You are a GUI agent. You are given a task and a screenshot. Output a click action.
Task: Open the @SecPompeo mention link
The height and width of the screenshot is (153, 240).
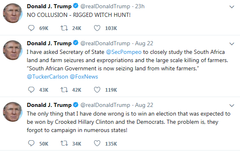click(x=123, y=52)
